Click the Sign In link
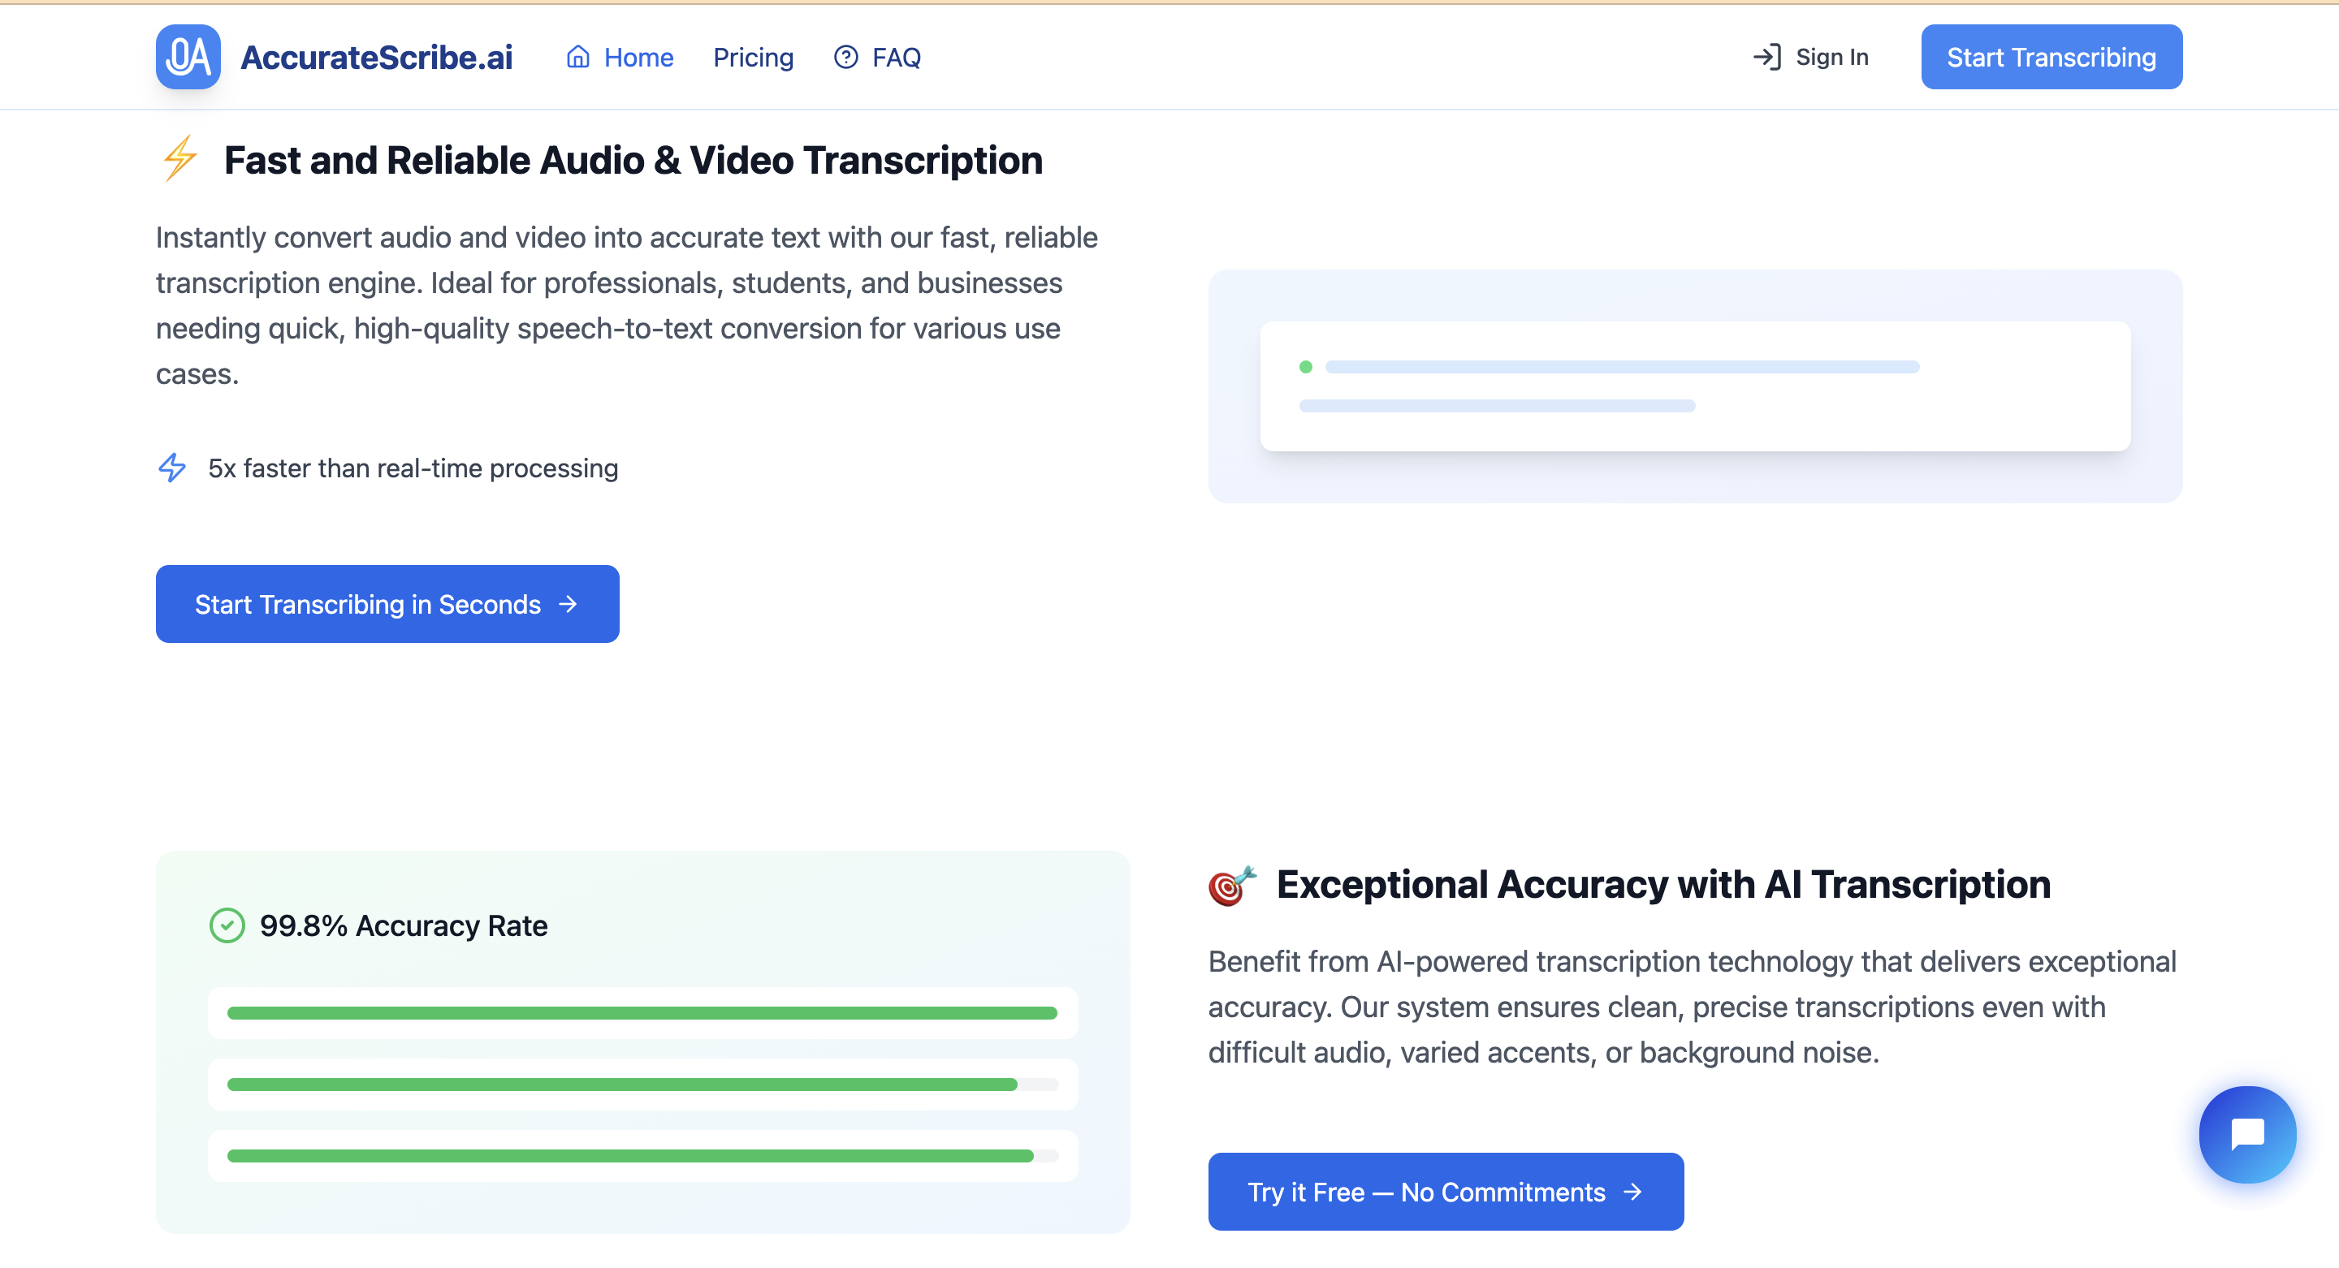 [x=1810, y=57]
